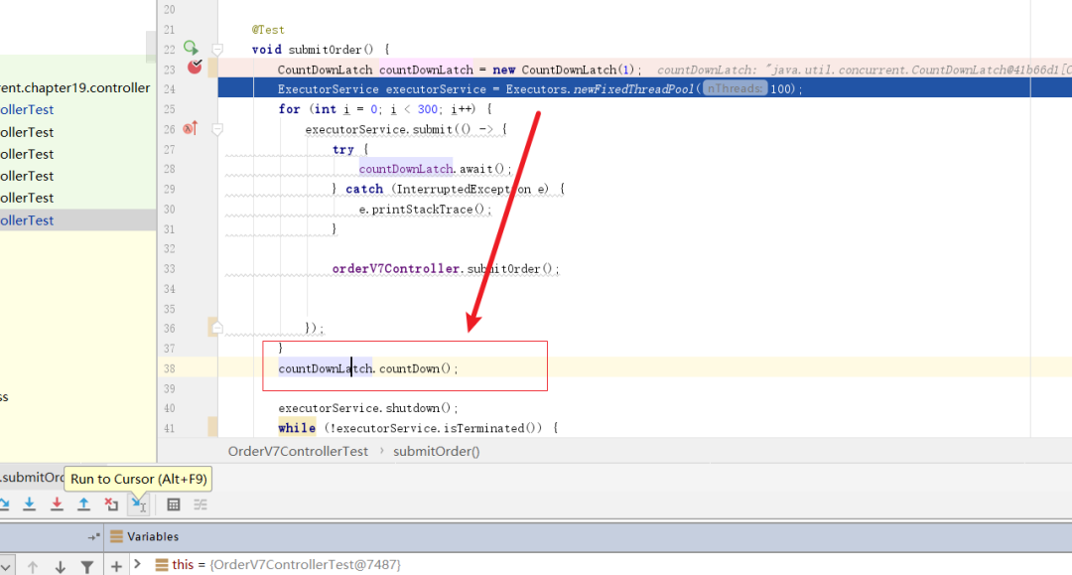Click the frames filter funnel icon
Image resolution: width=1072 pixels, height=575 pixels.
point(86,567)
